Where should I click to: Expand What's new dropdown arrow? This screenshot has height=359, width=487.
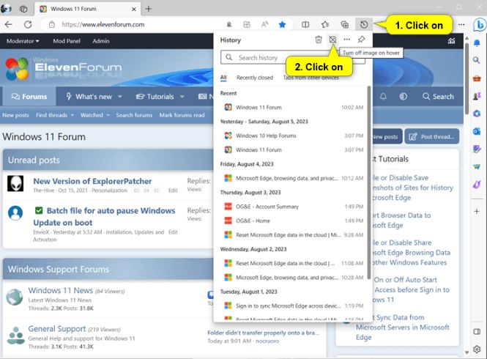point(120,97)
